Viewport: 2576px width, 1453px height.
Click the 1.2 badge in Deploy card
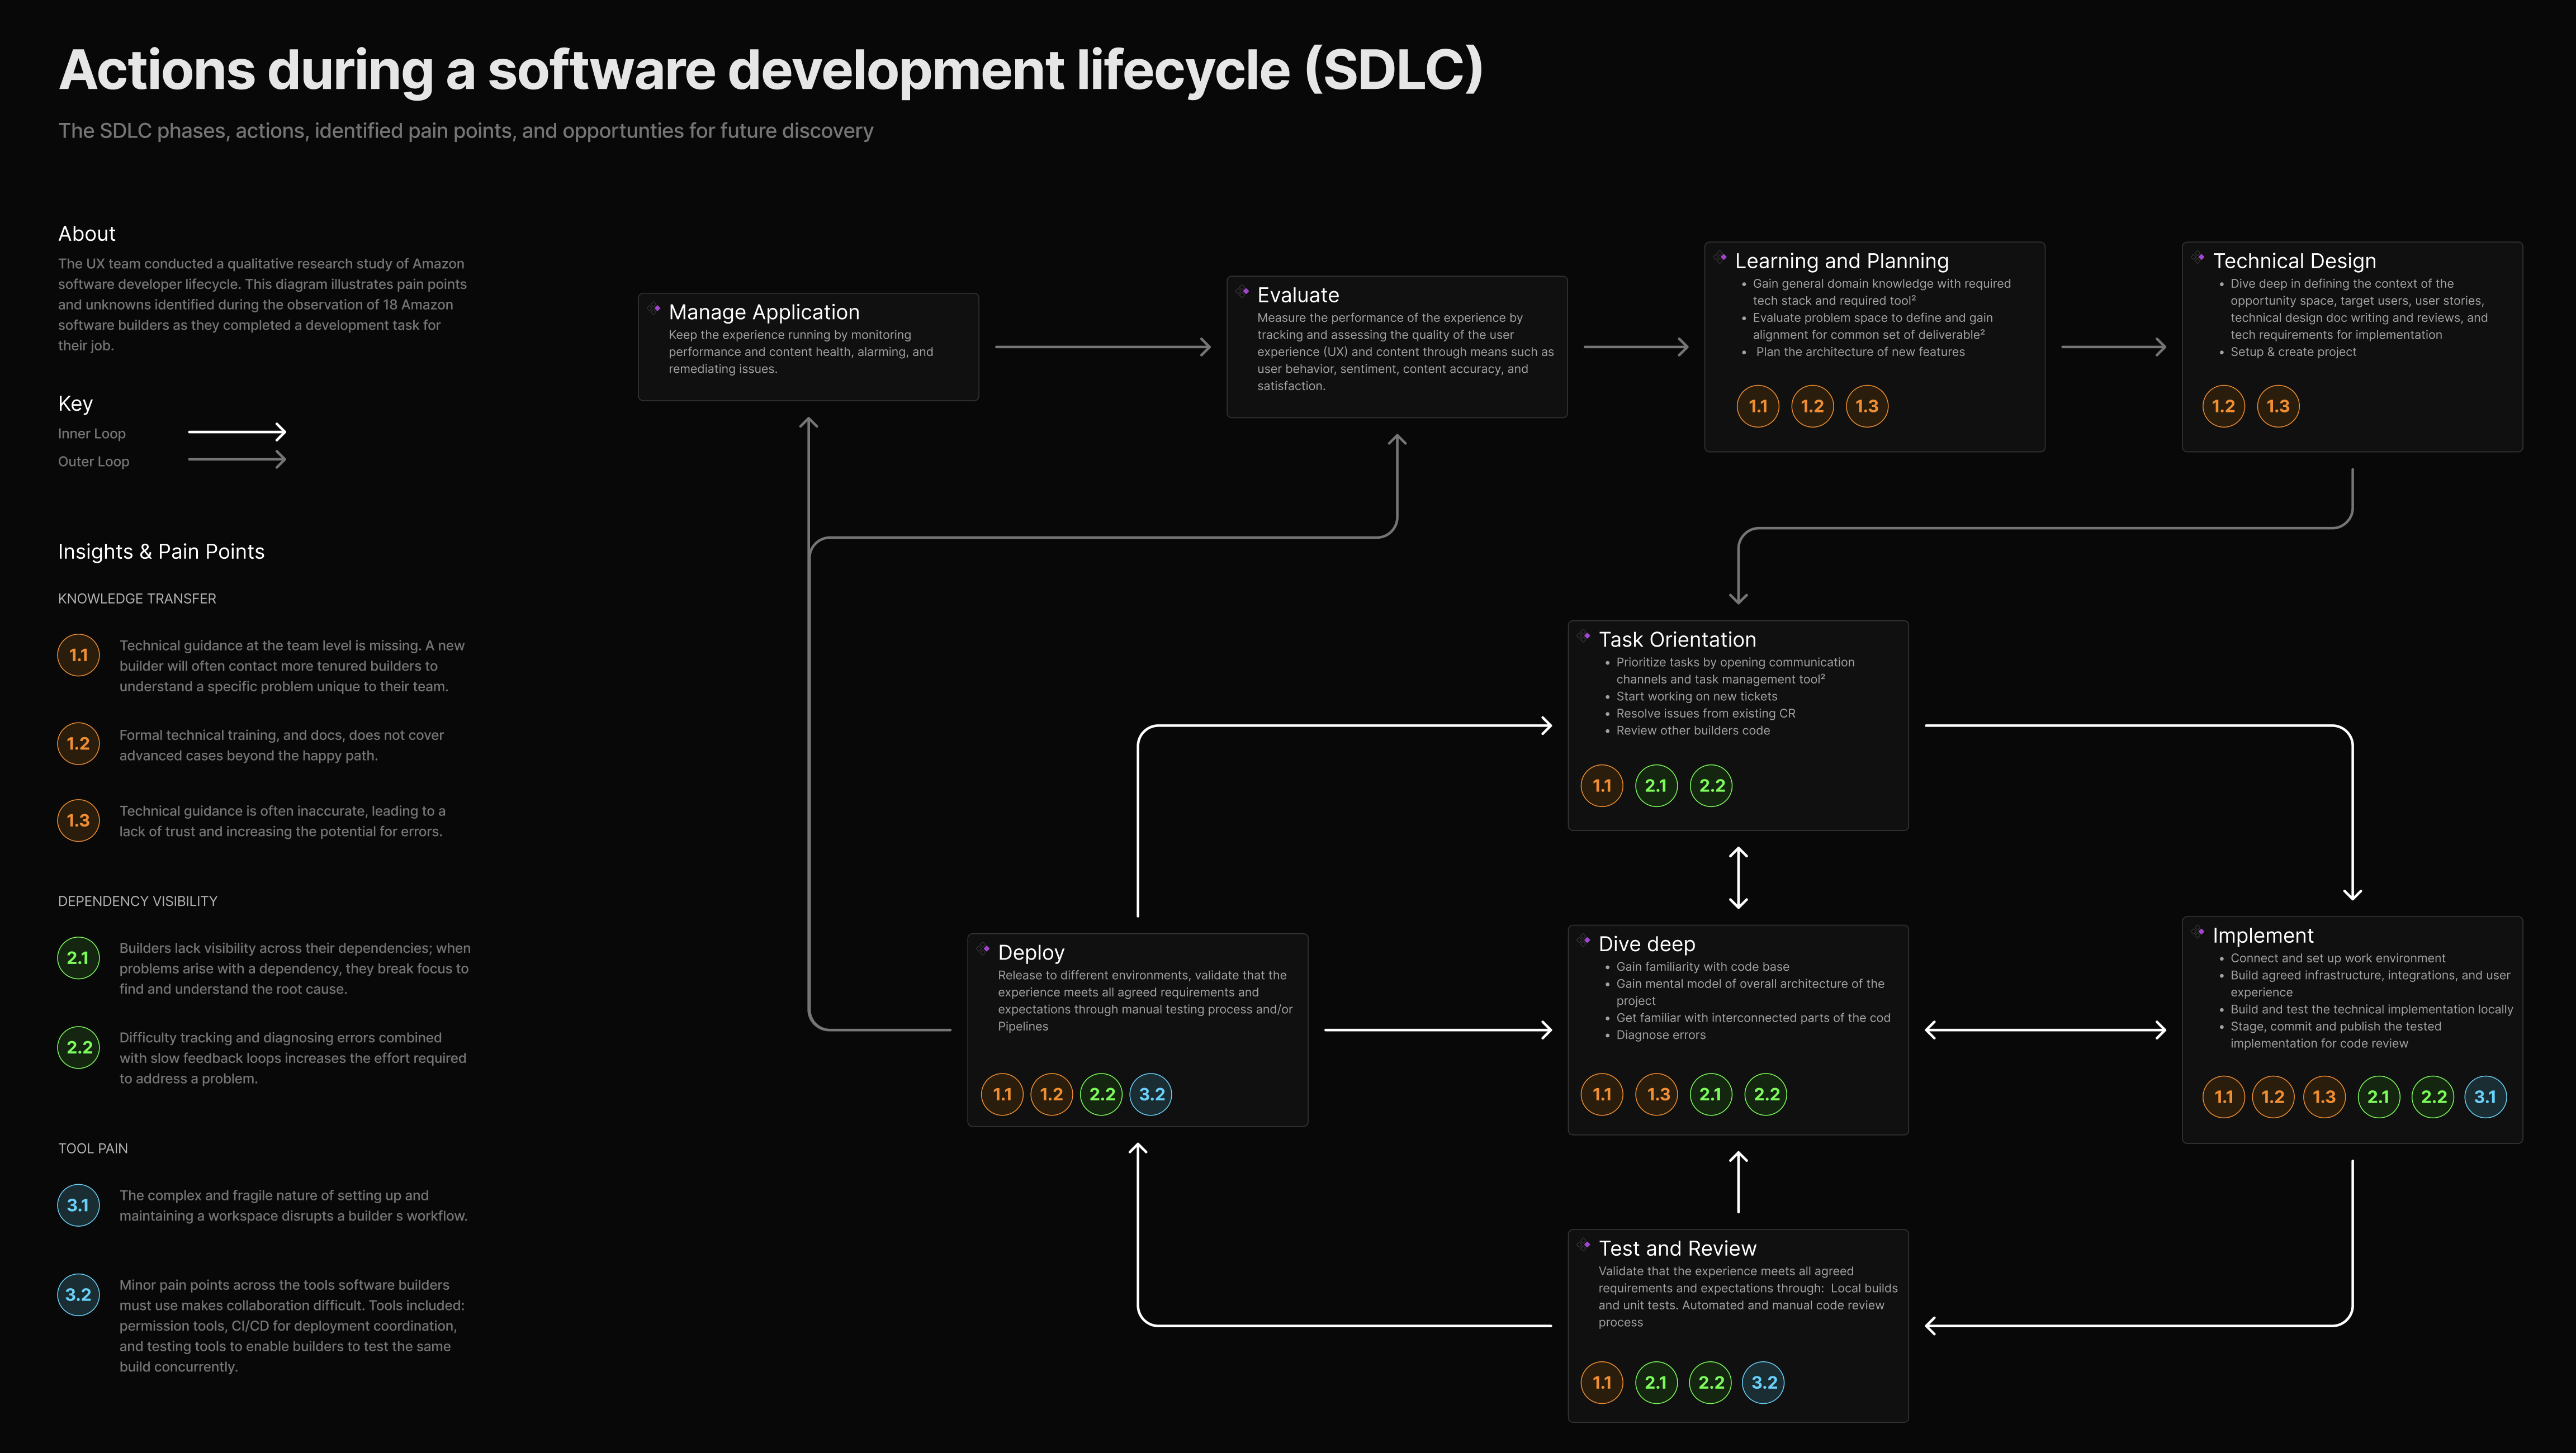(x=1051, y=1095)
